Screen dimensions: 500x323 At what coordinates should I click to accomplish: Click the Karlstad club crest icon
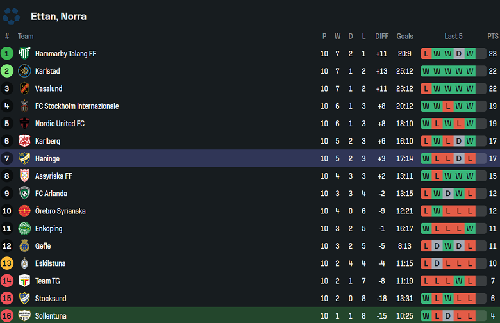[x=24, y=71]
